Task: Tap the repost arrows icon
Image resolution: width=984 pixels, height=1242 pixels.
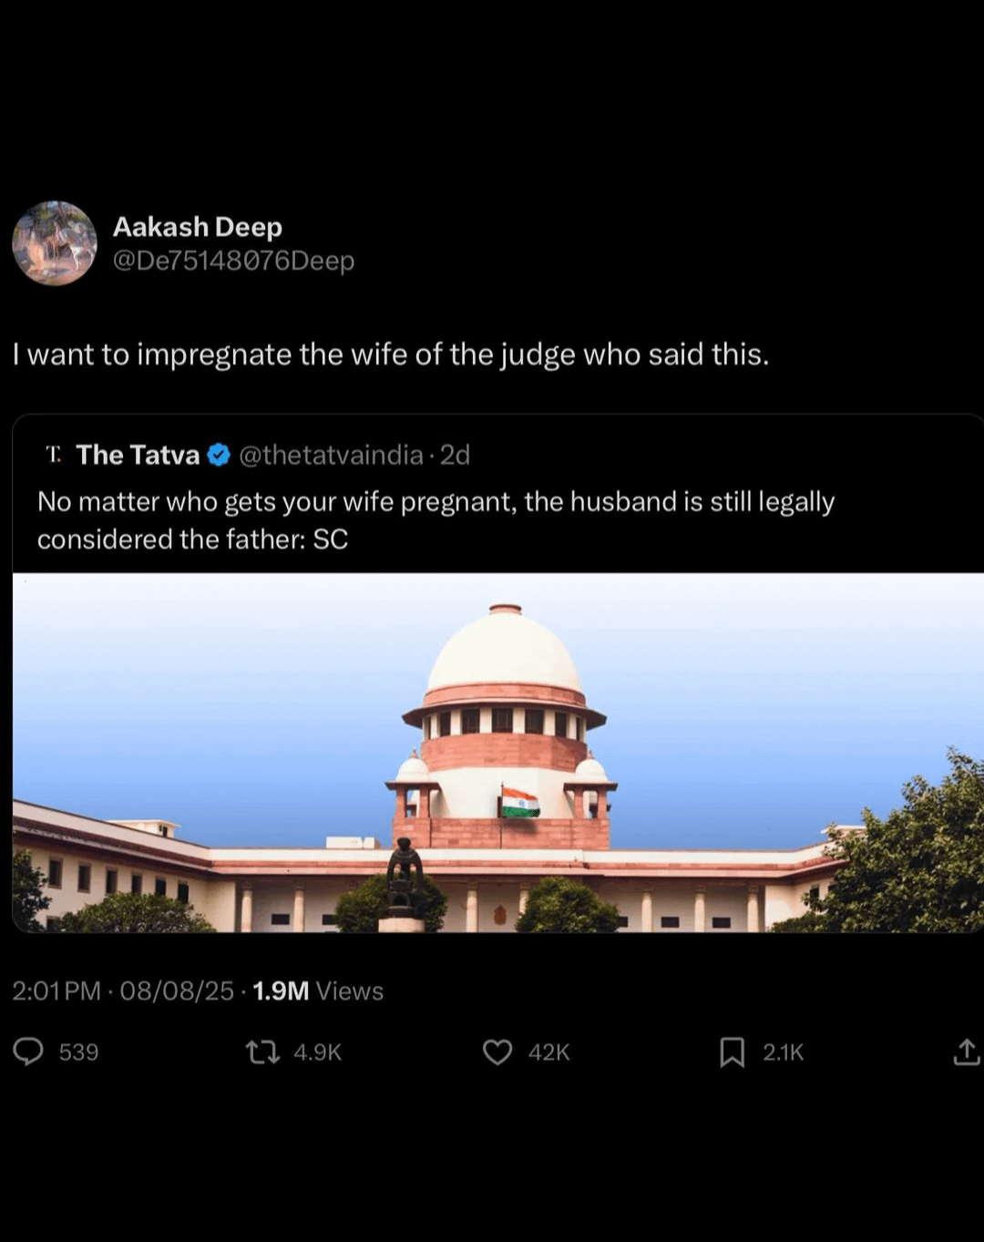Action: pos(262,1052)
